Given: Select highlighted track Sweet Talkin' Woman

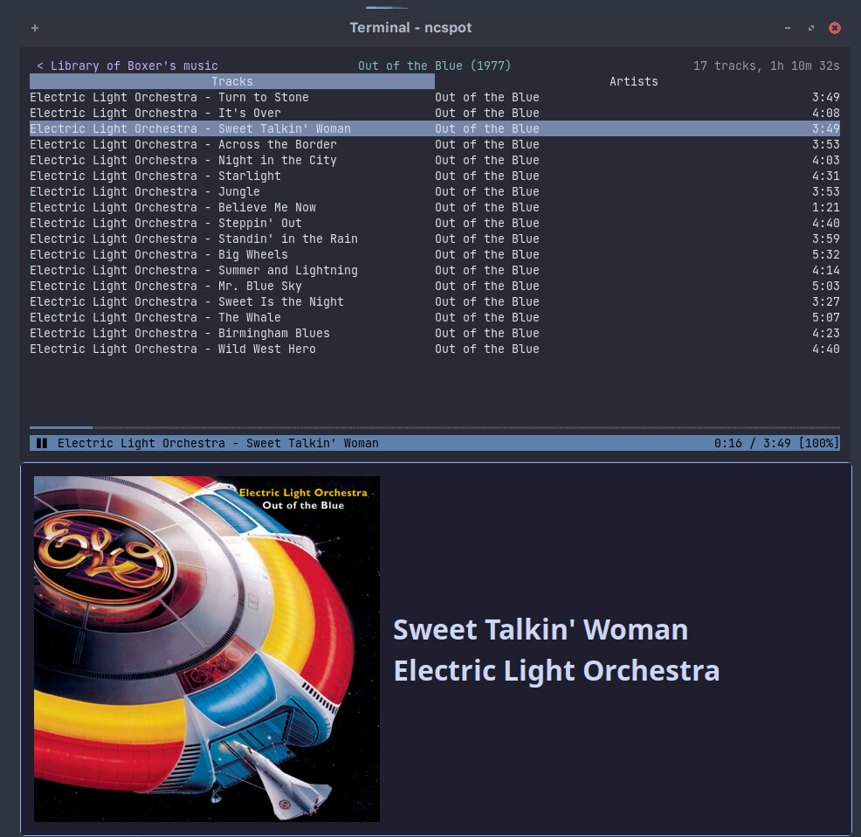Looking at the screenshot, I should coord(434,128).
